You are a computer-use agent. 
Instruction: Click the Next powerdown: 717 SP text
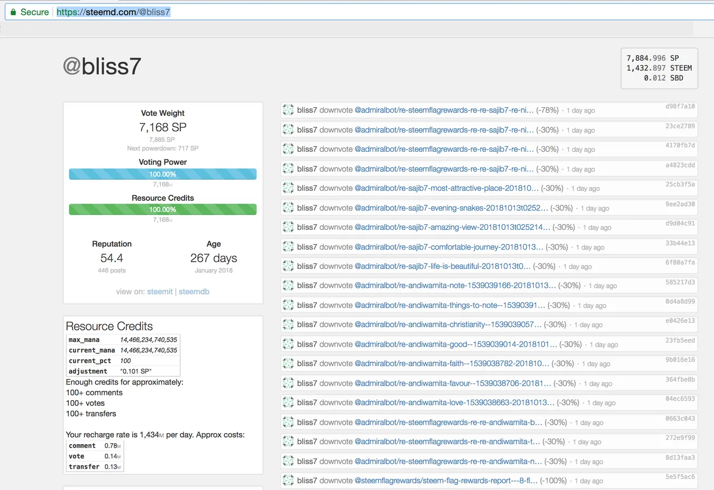coord(163,148)
